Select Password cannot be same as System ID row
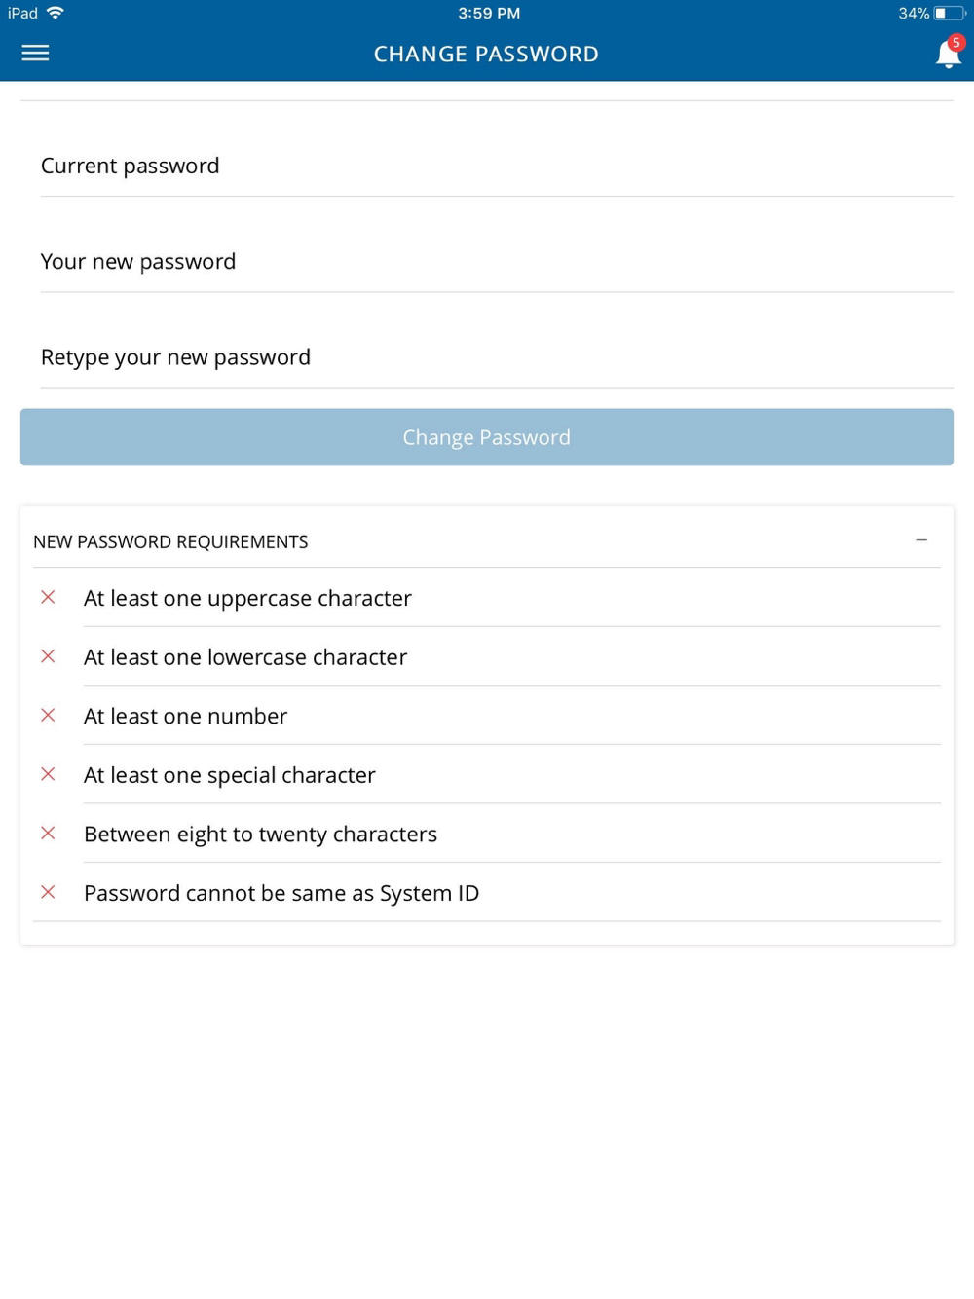The image size is (974, 1299). (x=487, y=893)
